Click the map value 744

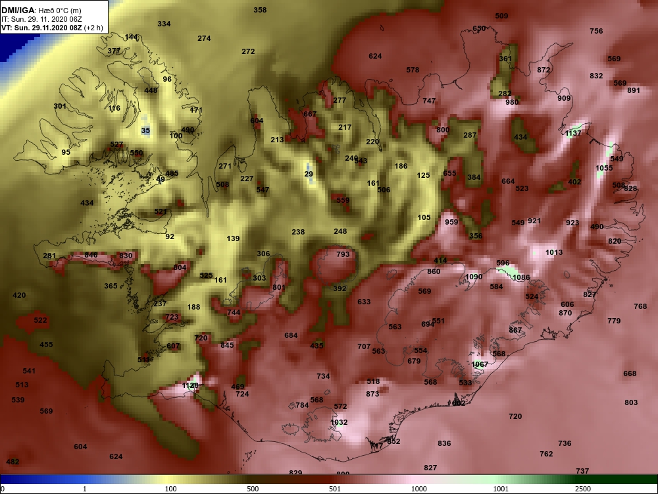234,312
